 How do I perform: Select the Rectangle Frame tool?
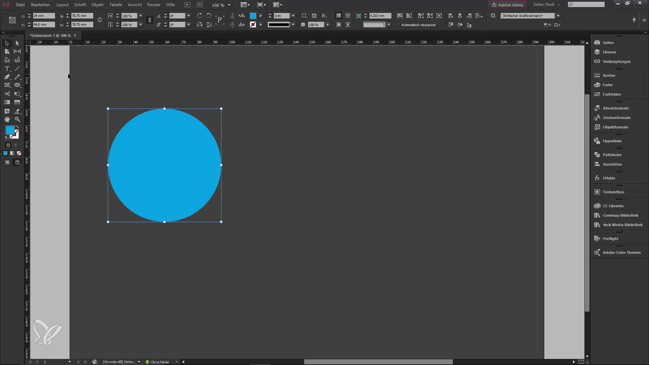pyautogui.click(x=7, y=85)
